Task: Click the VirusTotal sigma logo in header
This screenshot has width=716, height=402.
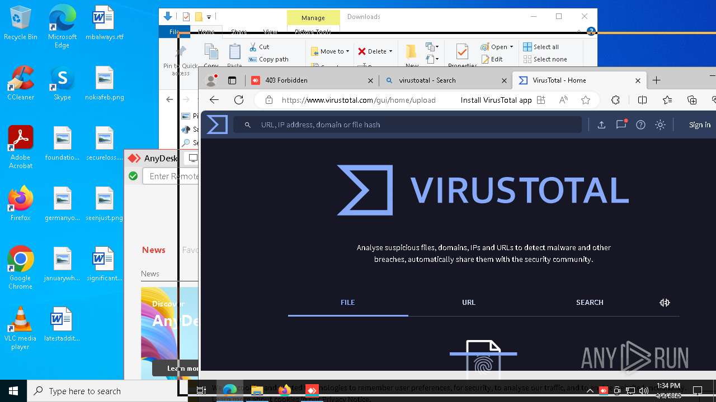Action: 217,125
